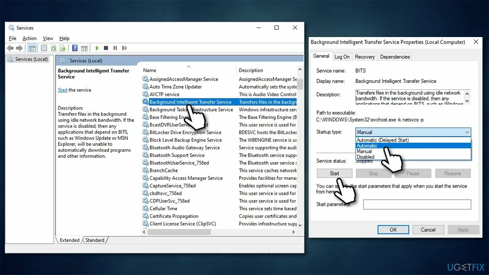Select the General tab in Properties

click(321, 56)
